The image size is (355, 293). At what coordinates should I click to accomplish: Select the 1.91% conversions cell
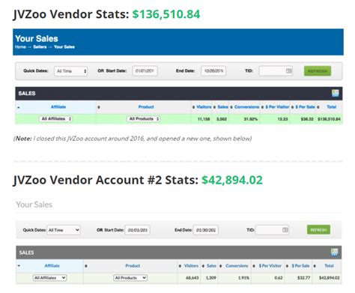coord(243,278)
